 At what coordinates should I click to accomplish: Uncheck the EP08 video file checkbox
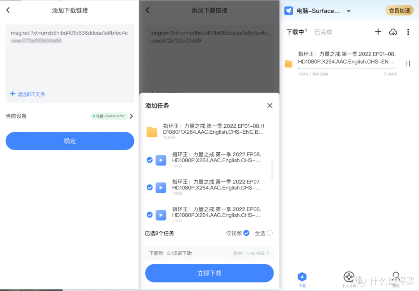(x=150, y=160)
